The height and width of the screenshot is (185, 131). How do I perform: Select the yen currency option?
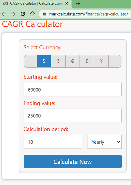[x=101, y=61]
